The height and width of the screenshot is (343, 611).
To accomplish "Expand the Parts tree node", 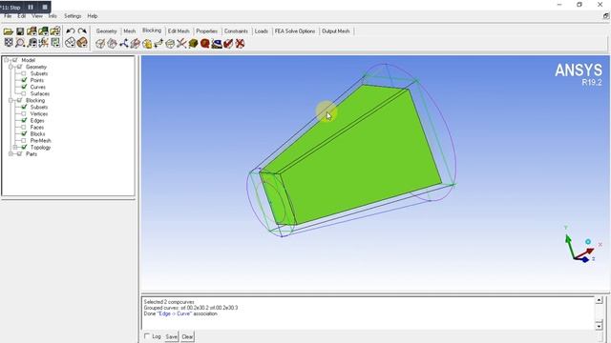I will click(11, 154).
